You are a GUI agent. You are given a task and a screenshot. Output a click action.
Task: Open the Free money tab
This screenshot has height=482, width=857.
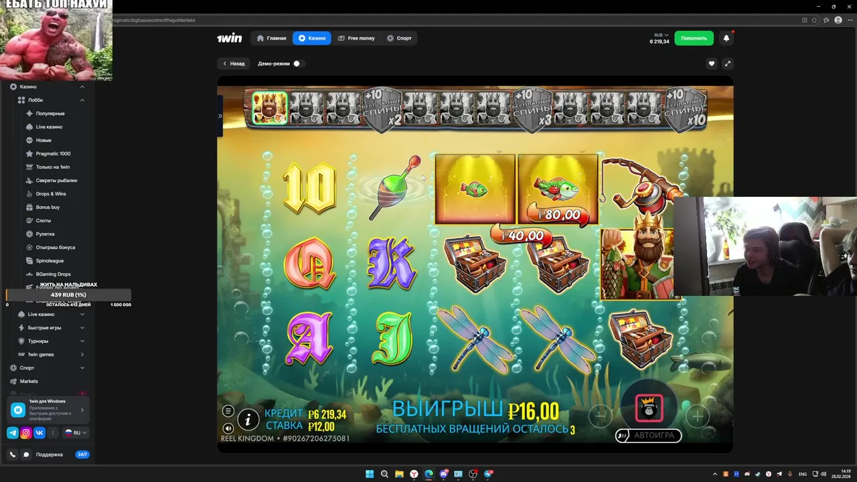click(356, 38)
